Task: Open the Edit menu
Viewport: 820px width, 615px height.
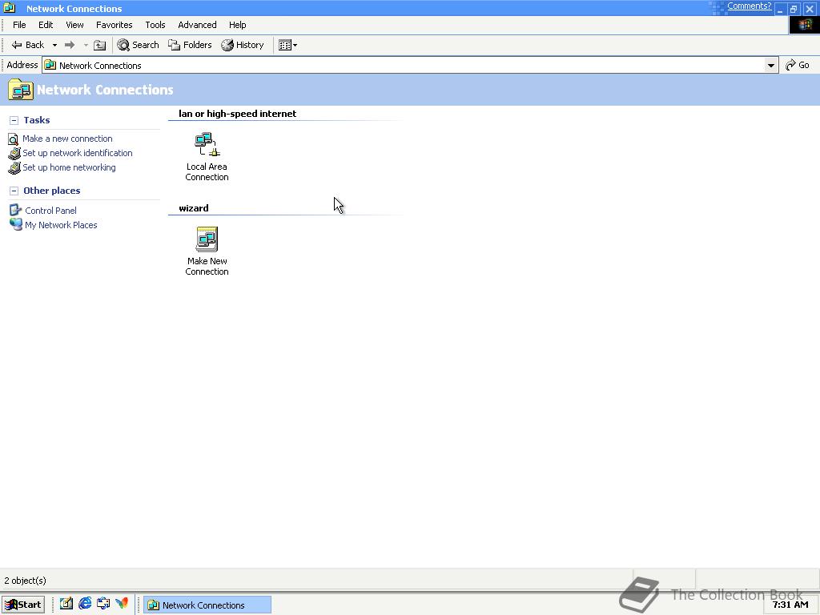Action: [x=46, y=25]
